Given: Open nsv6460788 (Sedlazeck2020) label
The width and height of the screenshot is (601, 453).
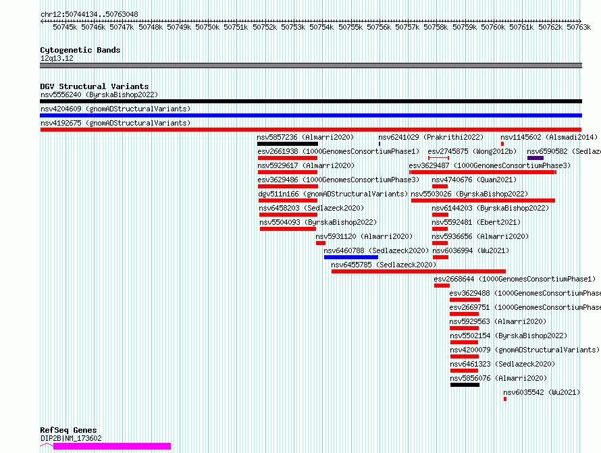Looking at the screenshot, I should click(x=376, y=250).
